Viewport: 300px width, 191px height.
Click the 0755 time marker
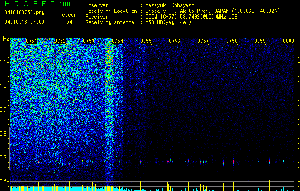tap(146, 41)
